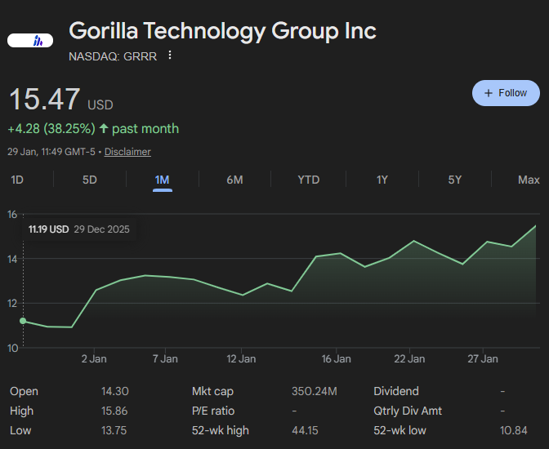549x449 pixels.
Task: Click the Low value 13.75
Action: point(114,430)
